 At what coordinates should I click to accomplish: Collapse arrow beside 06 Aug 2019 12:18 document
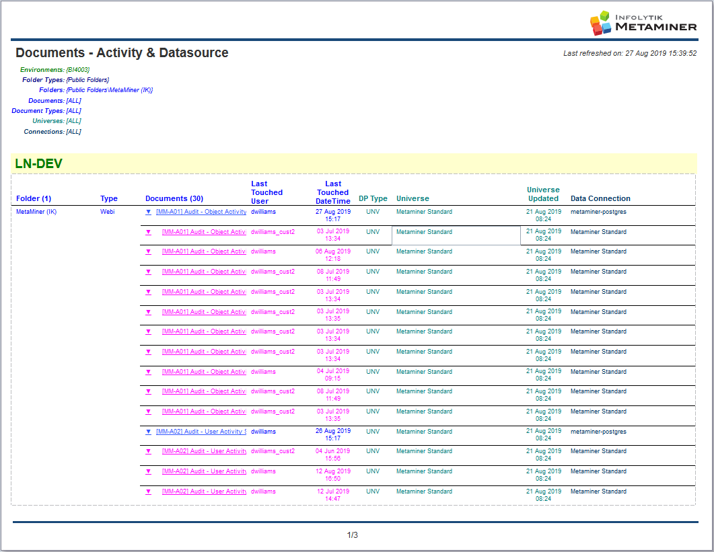pos(148,251)
